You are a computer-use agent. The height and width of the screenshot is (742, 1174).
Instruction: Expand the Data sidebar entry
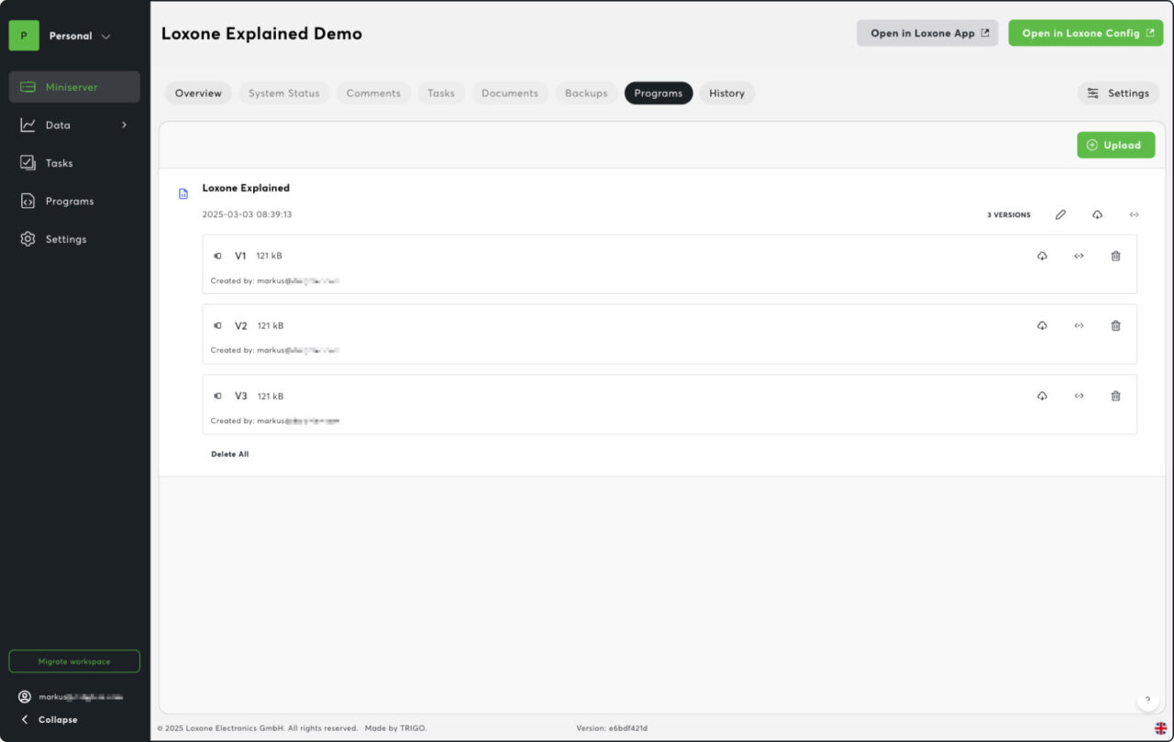(x=57, y=125)
